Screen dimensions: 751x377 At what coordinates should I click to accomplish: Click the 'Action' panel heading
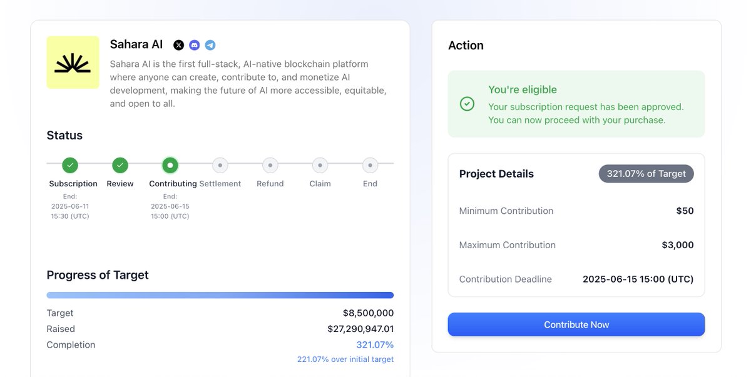click(466, 45)
